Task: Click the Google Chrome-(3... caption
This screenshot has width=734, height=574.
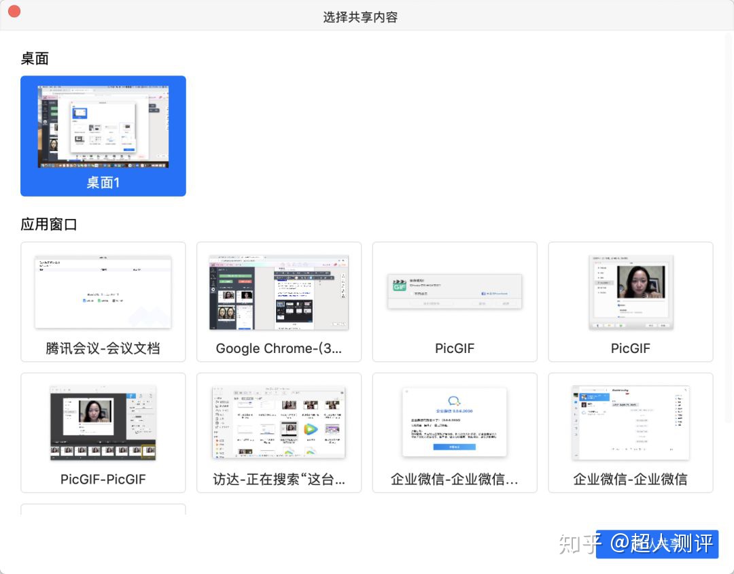Action: pyautogui.click(x=279, y=348)
